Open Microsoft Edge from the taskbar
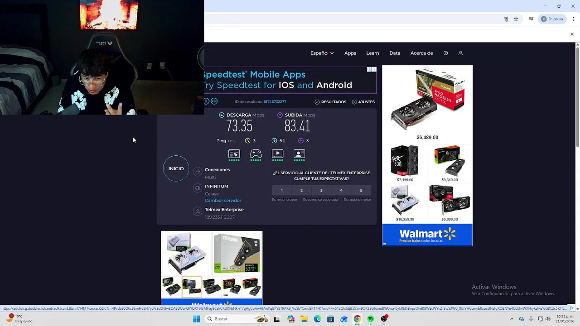Viewport: 580px width, 326px height. 317,319
